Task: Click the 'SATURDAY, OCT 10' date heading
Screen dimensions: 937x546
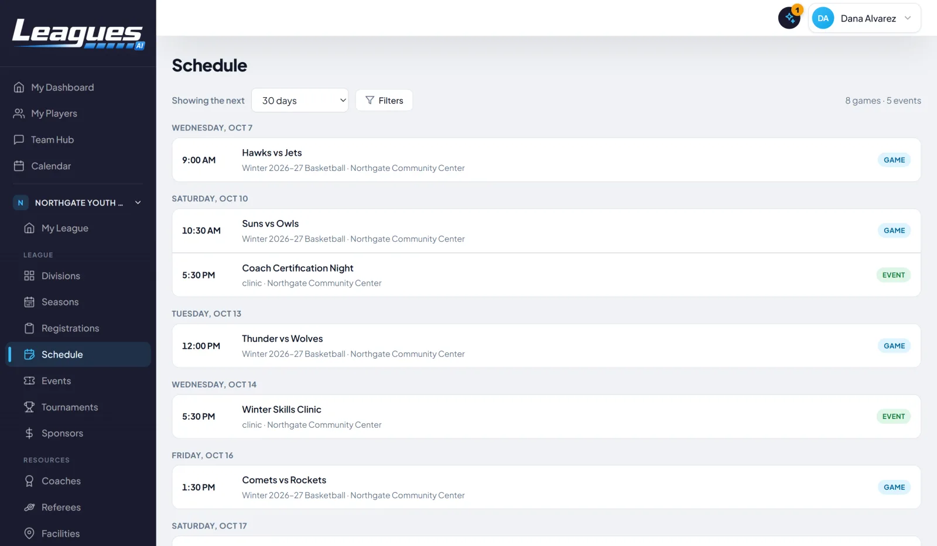Action: (210, 198)
